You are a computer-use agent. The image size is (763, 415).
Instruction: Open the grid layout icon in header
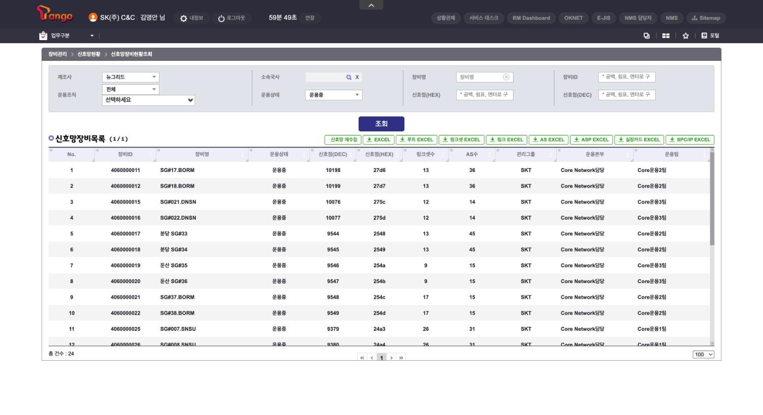click(x=665, y=36)
